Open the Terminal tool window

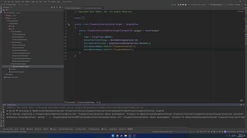pos(53,129)
